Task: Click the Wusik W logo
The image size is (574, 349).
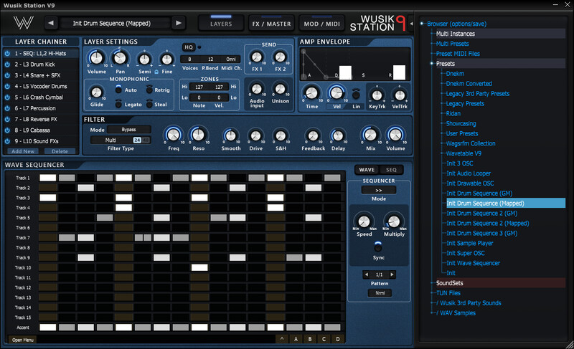Action: tap(24, 23)
